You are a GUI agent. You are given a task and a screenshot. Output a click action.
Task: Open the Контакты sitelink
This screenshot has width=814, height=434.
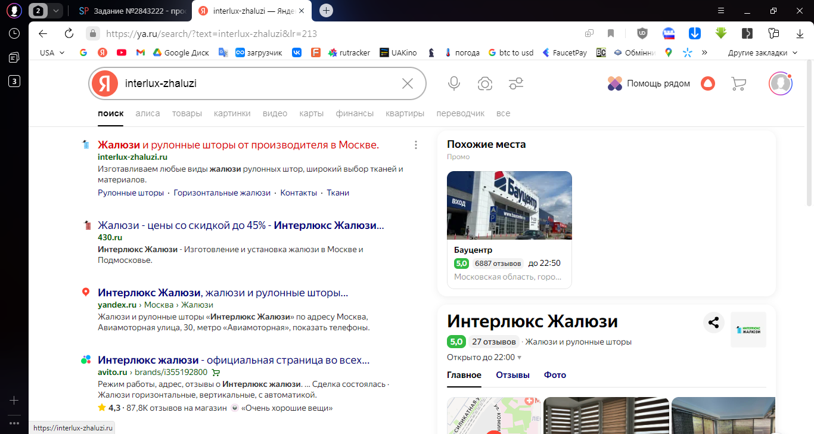(x=299, y=193)
